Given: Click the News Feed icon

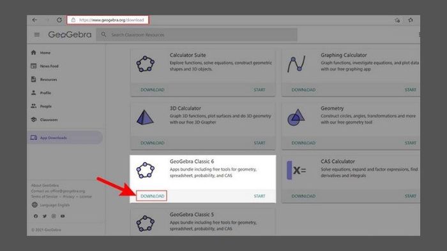Looking at the screenshot, I should (34, 66).
